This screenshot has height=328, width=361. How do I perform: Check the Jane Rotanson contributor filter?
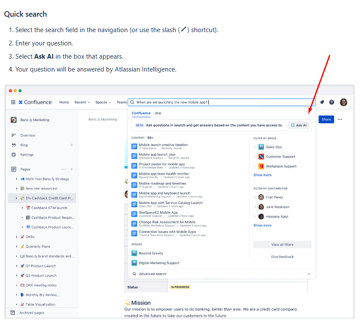tap(255, 207)
